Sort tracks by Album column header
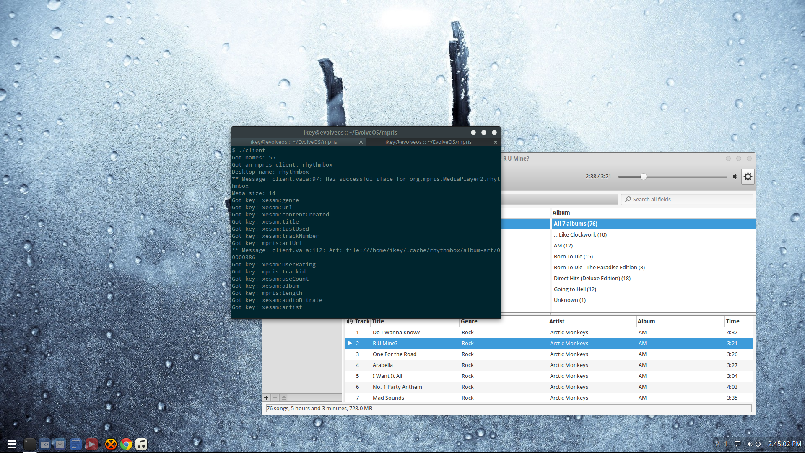Viewport: 805px width, 453px height. (680, 321)
